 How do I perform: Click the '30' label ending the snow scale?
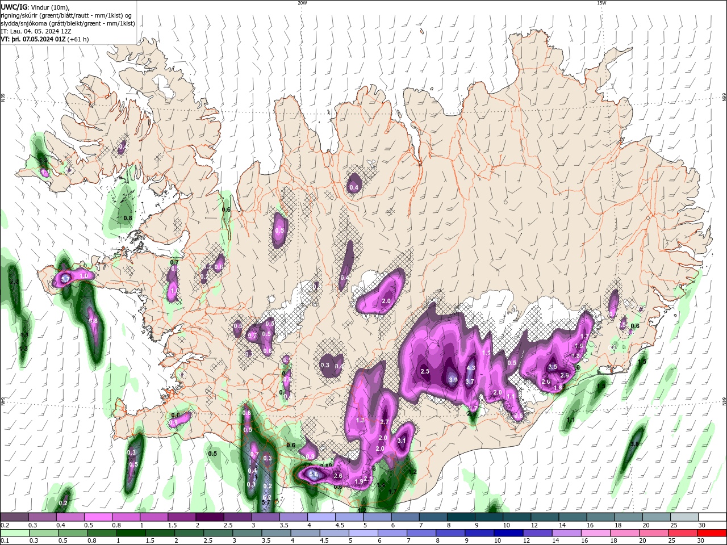[x=702, y=525]
